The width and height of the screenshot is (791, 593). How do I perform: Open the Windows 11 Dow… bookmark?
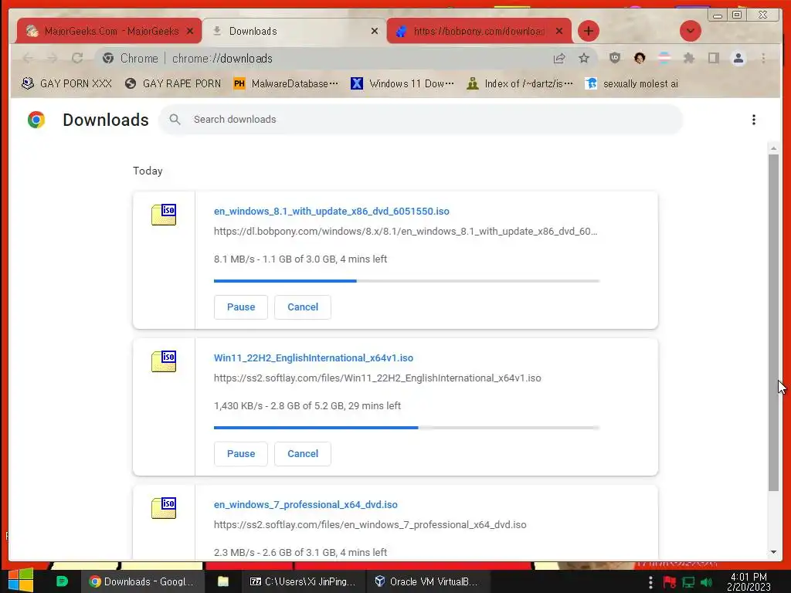[x=402, y=83]
